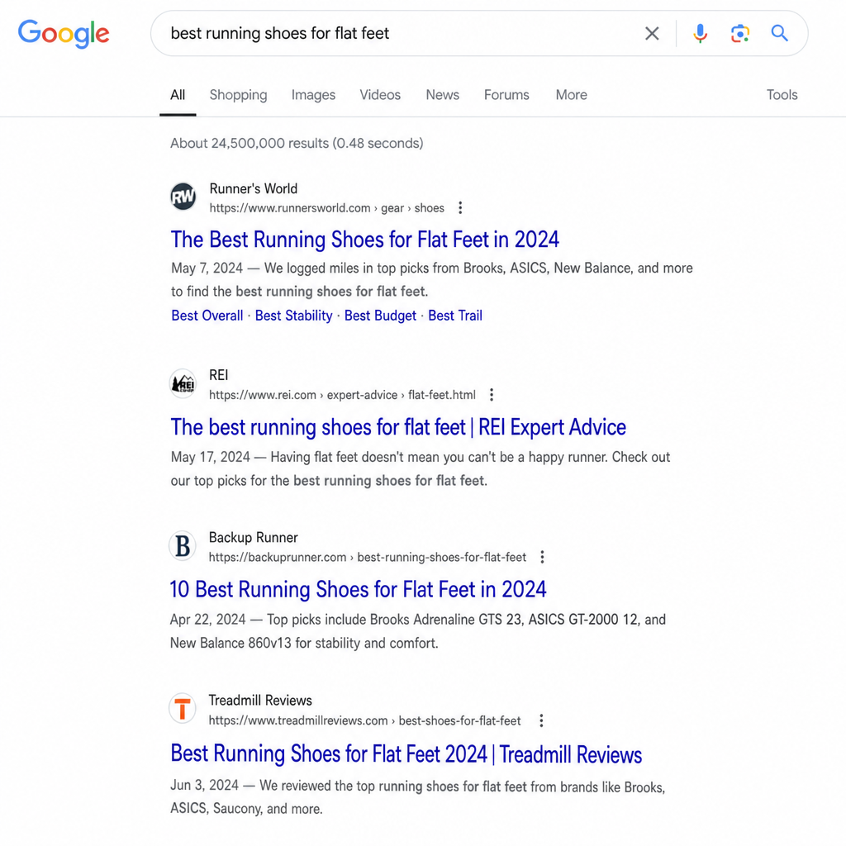
Task: Click the Treadmill Reviews site name
Action: 260,701
